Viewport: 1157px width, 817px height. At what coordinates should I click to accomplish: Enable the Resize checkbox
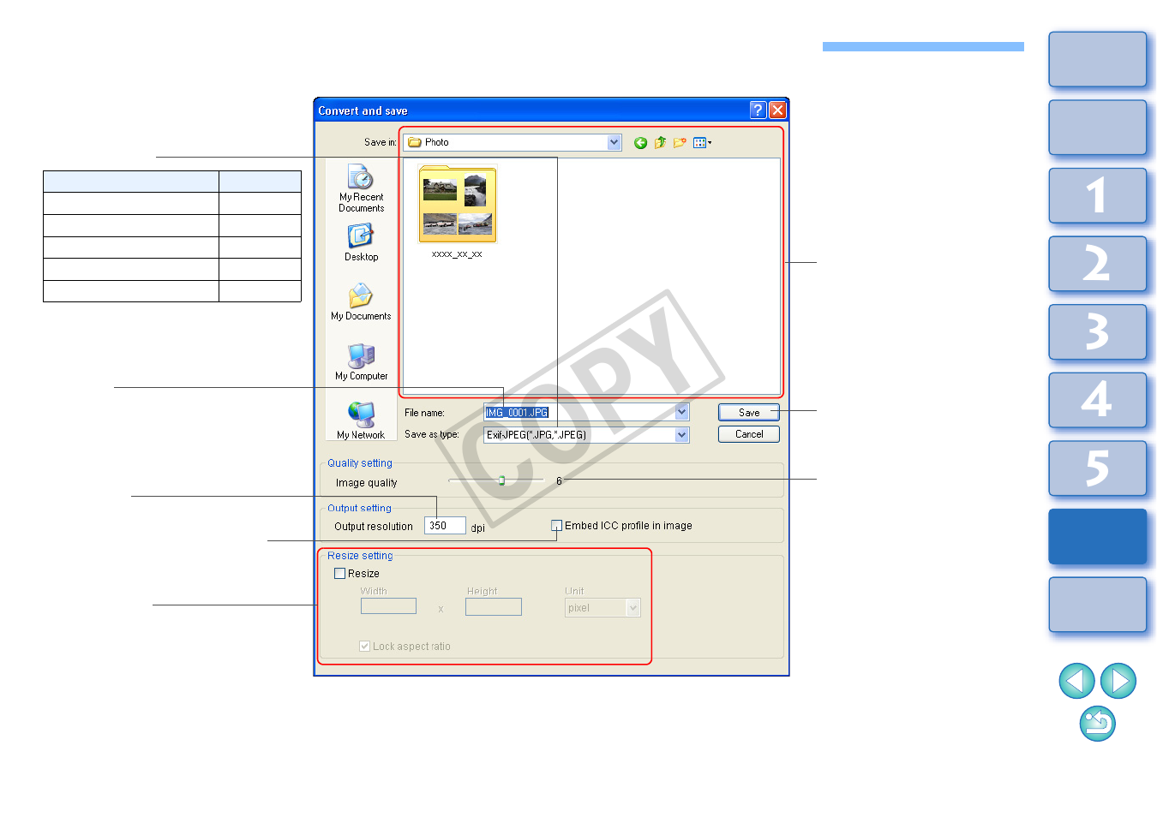pyautogui.click(x=340, y=574)
